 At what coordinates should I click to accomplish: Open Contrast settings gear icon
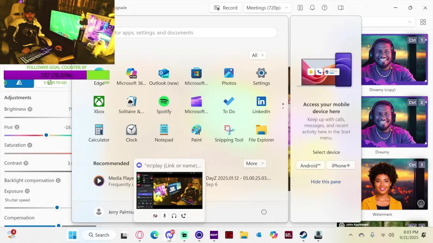pyautogui.click(x=26, y=163)
